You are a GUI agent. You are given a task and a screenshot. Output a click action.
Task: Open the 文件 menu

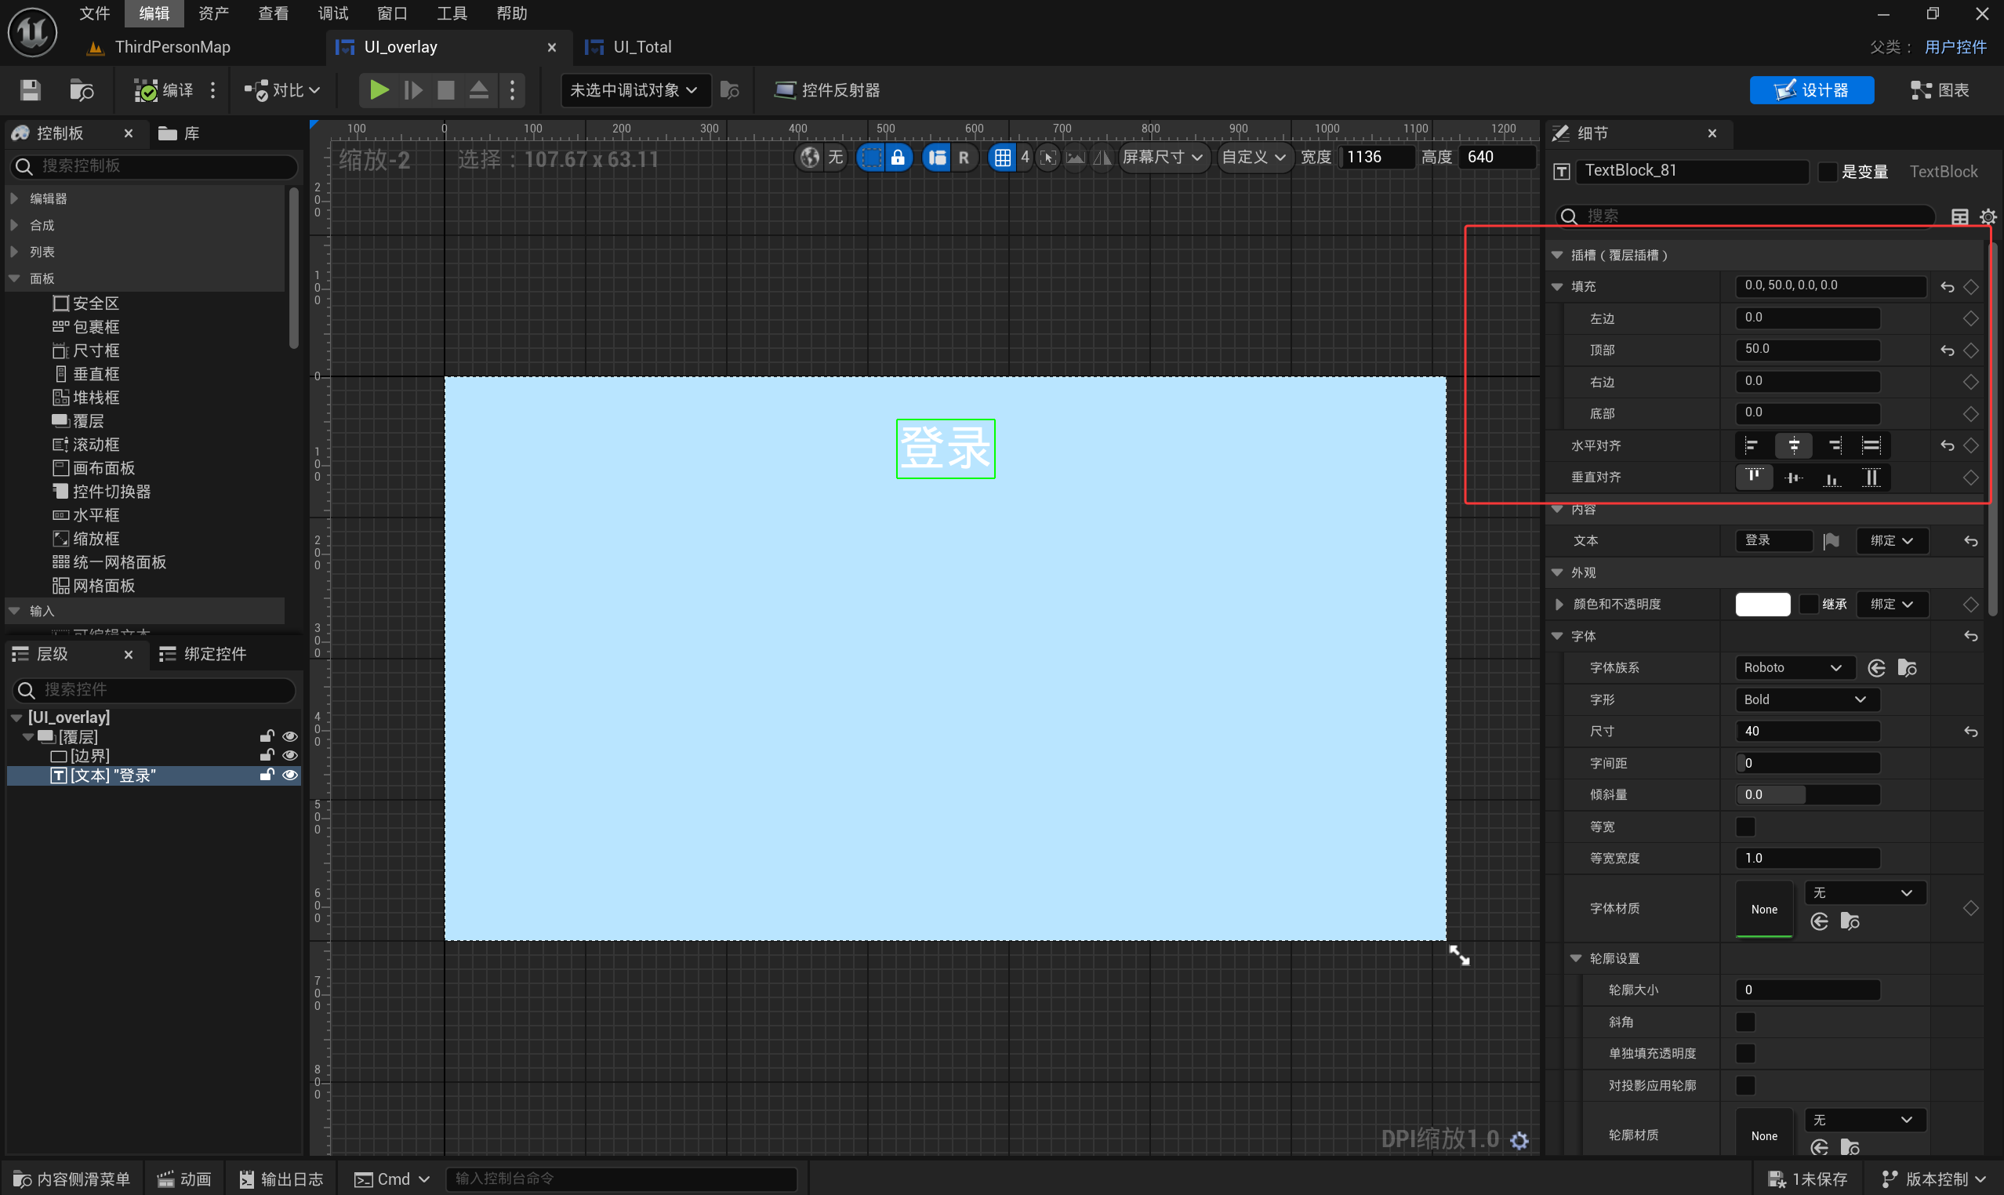coord(95,13)
